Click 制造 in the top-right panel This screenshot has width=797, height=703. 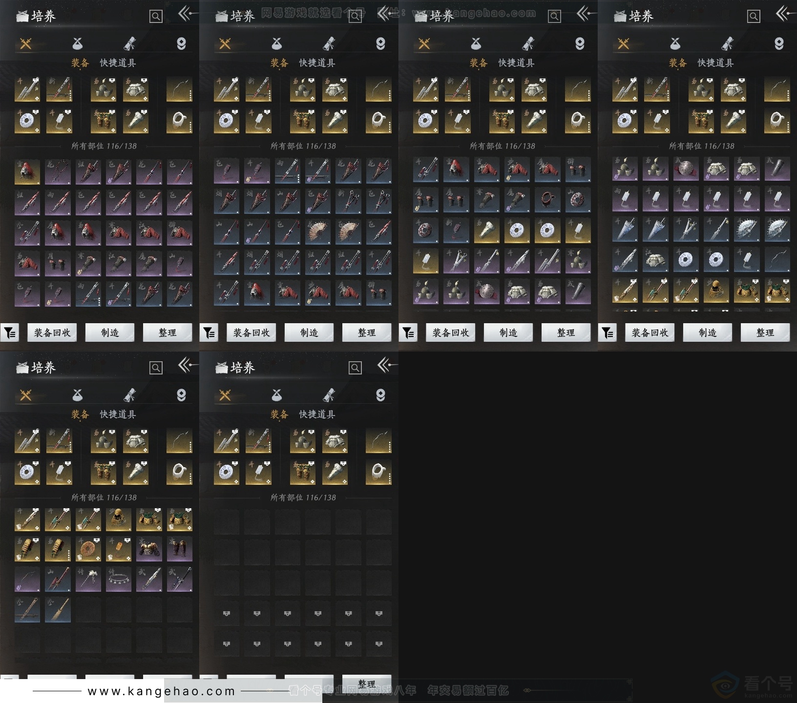point(708,333)
